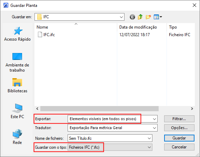Image resolution: width=200 pixels, height=157 pixels.
Task: Sort by the Nome column header
Action: pyautogui.click(x=76, y=27)
